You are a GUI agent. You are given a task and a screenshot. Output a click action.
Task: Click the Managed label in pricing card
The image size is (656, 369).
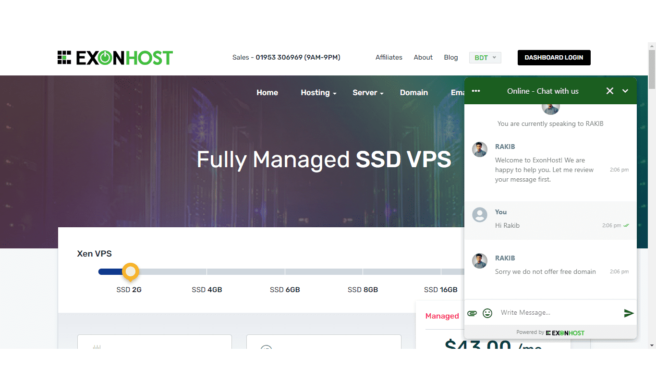[x=442, y=316]
